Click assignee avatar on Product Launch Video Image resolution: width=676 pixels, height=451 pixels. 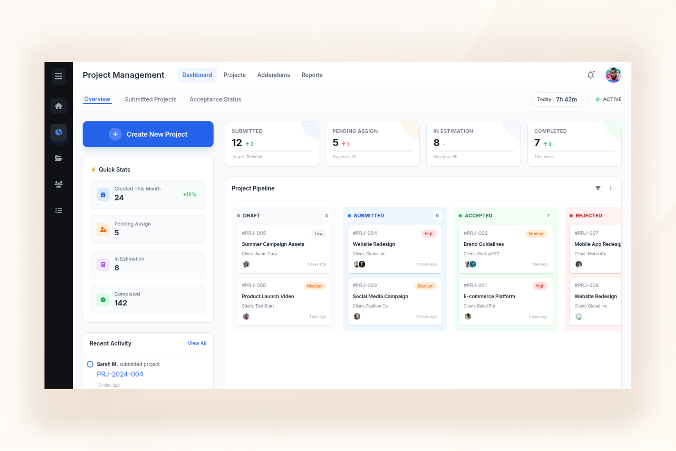tap(246, 316)
